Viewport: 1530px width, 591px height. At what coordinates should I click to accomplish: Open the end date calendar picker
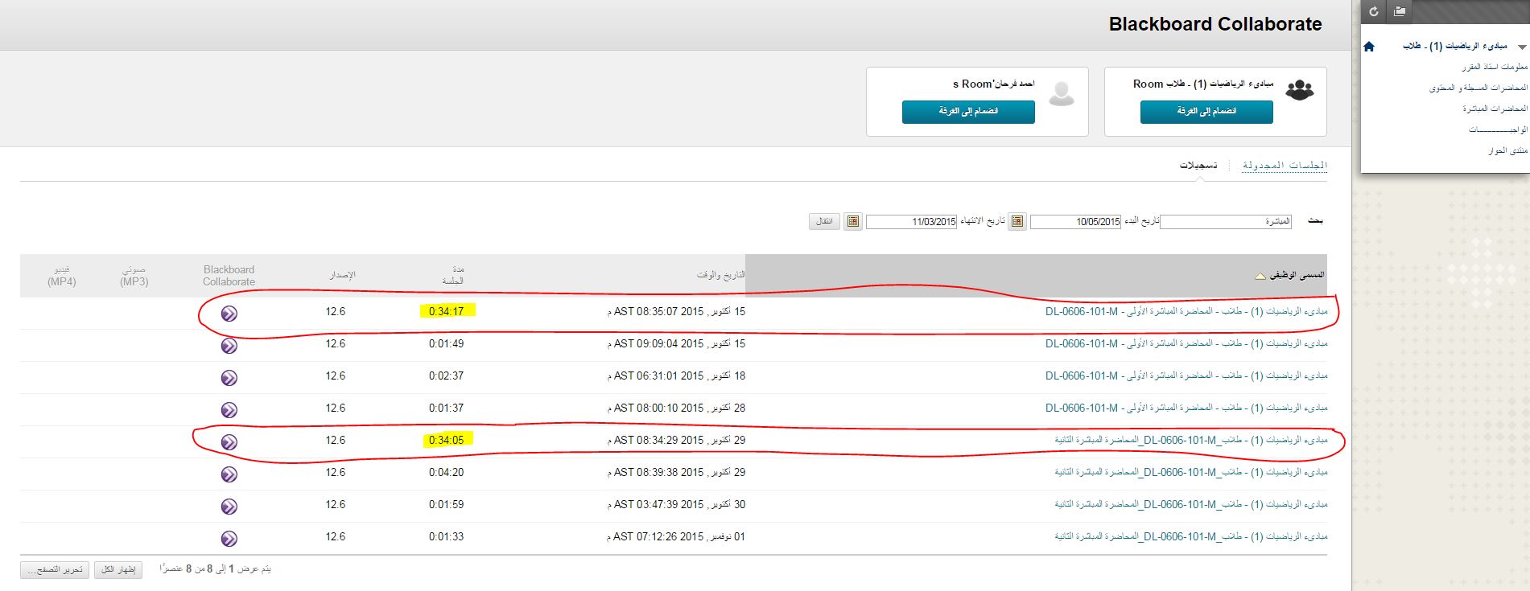[x=853, y=221]
